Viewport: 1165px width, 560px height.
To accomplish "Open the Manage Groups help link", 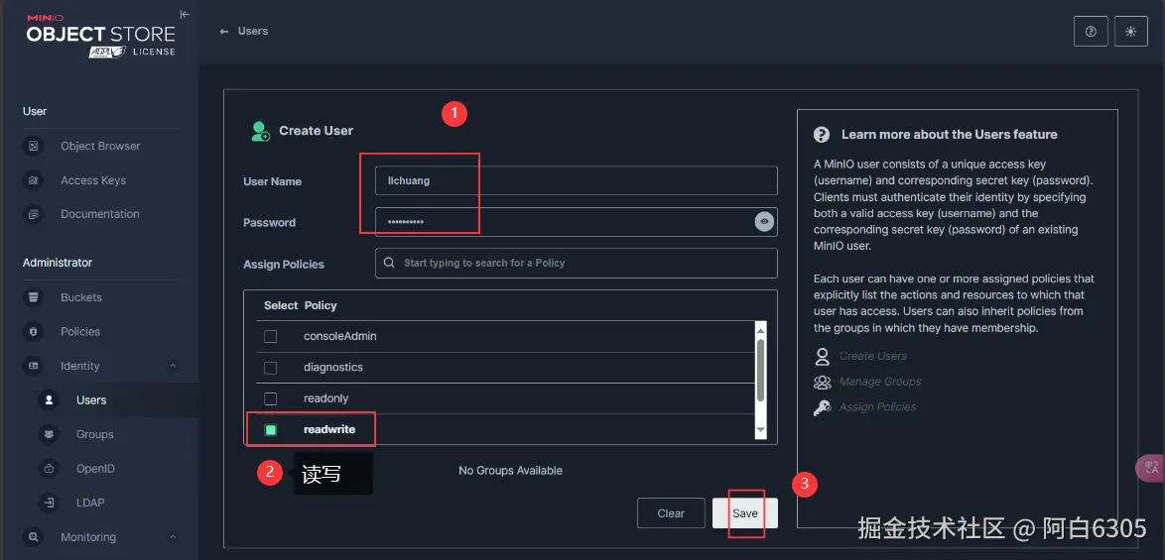I will [x=879, y=382].
